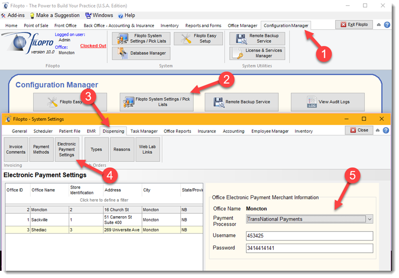Click Make a Suggestion lightbulb item
Screen dimensions: 399x278
coord(55,15)
